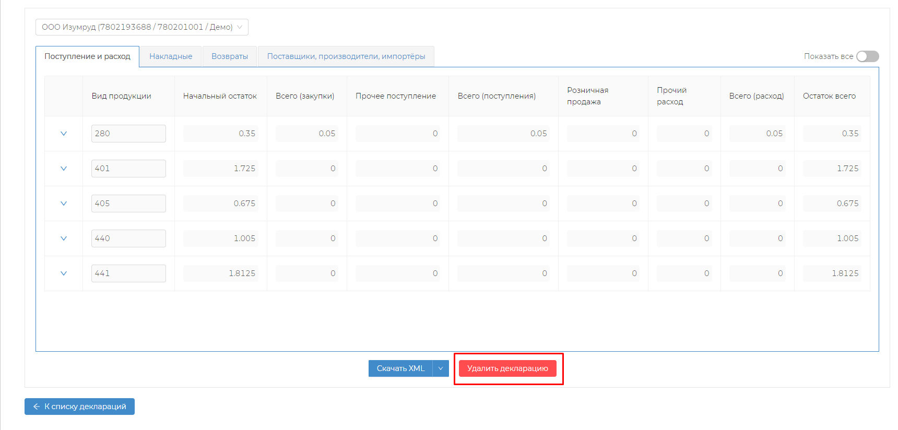Screen dimensions: 898x430
Task: Select the Поступление и расход tab
Action: pyautogui.click(x=87, y=56)
